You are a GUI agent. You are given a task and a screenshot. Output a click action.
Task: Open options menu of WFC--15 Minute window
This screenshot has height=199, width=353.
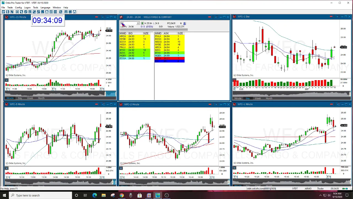tap(103, 17)
